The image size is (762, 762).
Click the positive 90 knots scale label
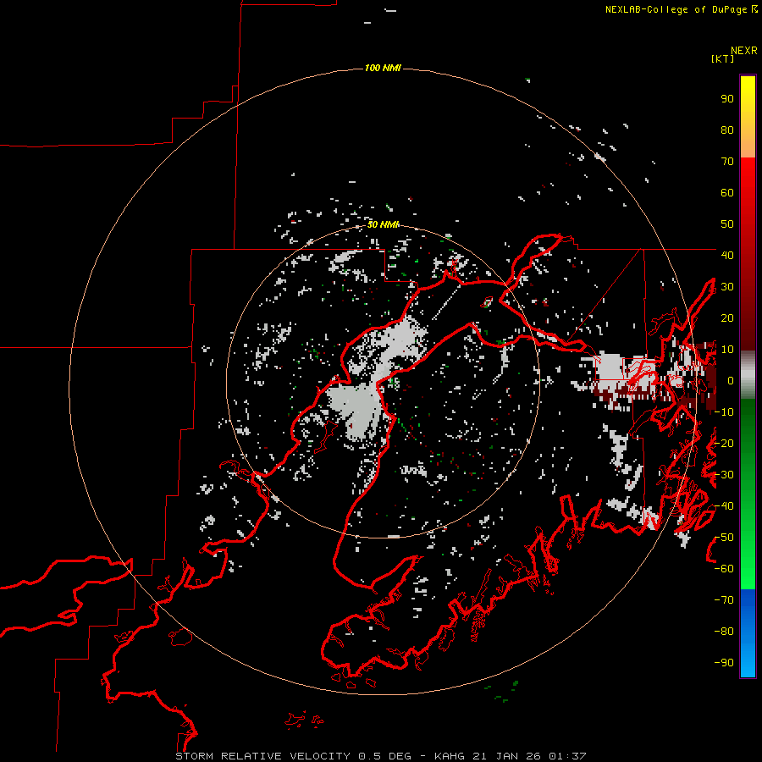tap(727, 99)
